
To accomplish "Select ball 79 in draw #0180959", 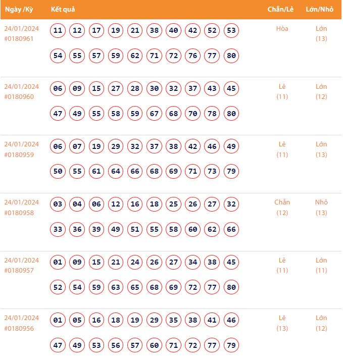I will click(231, 171).
